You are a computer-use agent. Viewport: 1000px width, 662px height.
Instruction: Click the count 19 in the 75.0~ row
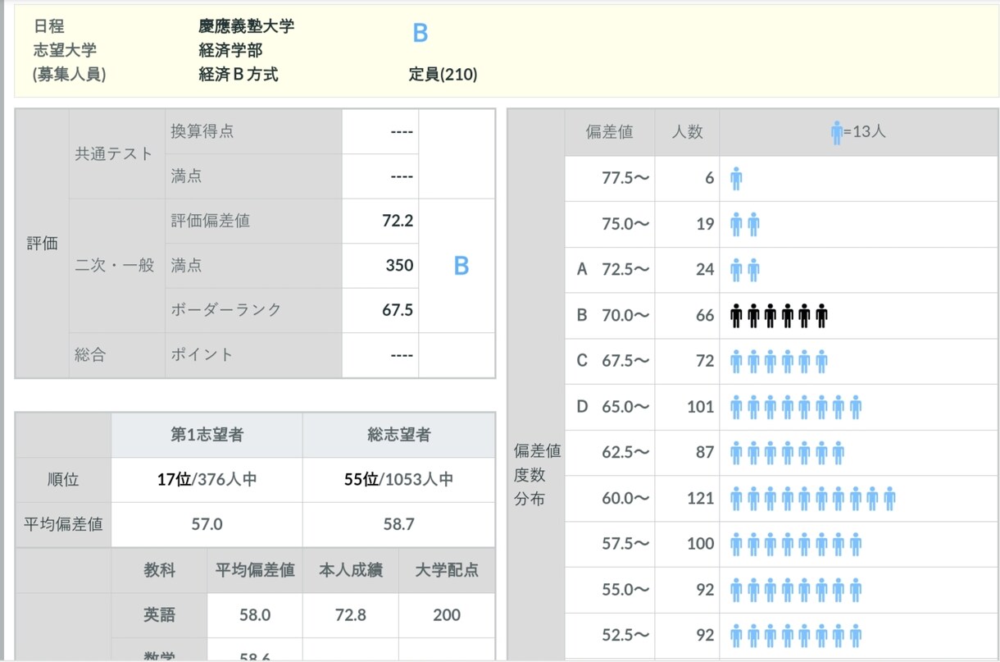click(706, 224)
